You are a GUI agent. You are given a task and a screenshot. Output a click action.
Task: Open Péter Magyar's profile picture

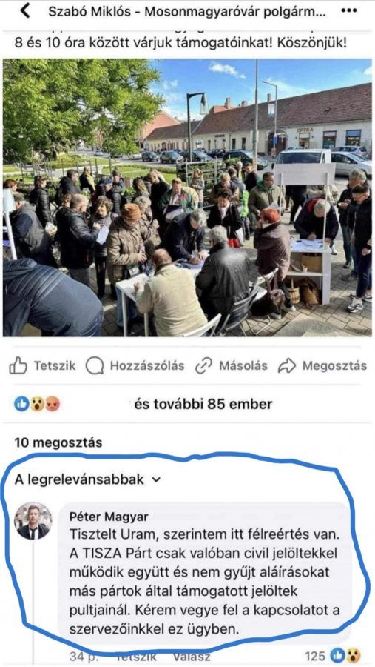[33, 521]
